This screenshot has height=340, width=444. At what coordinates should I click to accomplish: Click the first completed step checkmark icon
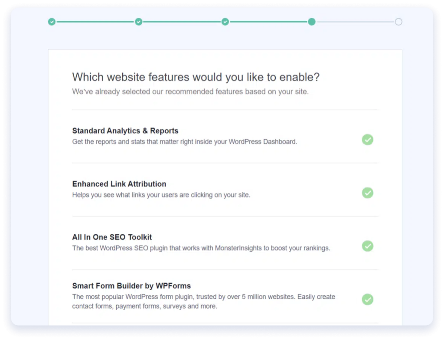(x=52, y=21)
